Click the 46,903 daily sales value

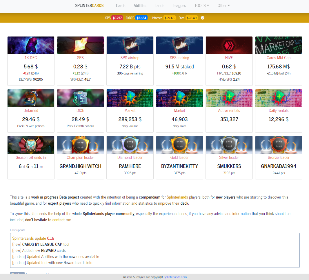click(x=179, y=119)
